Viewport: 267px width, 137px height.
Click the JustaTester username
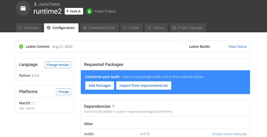pos(49,4)
